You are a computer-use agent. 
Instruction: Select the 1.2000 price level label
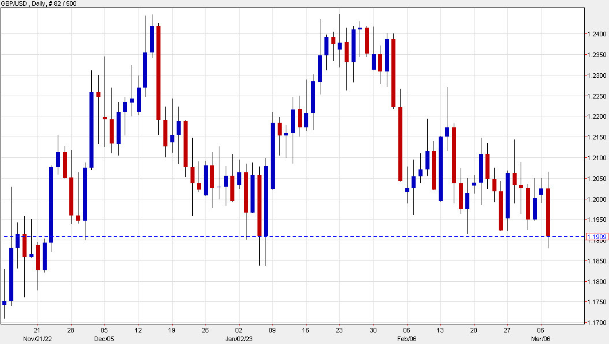point(597,199)
